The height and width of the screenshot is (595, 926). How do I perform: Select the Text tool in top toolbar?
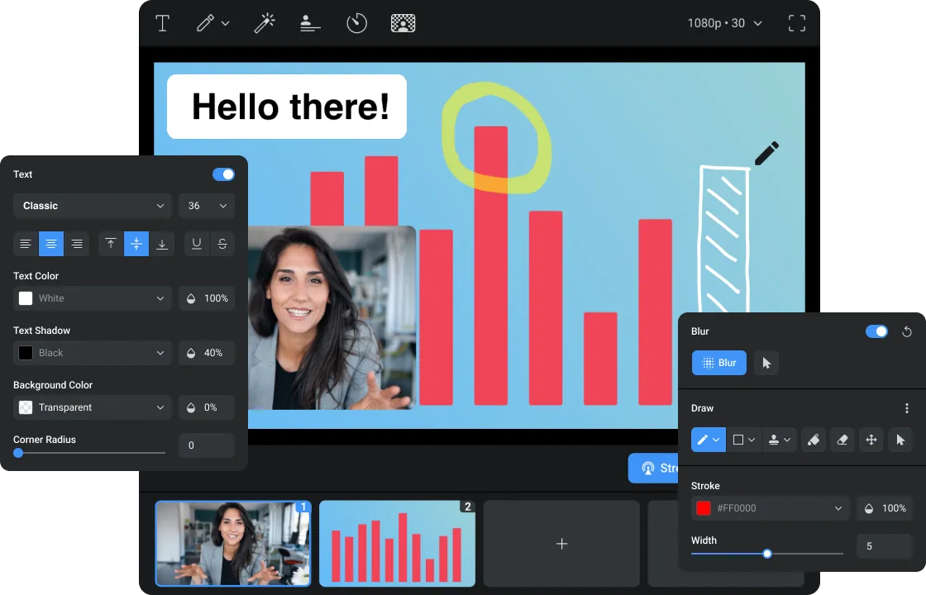click(x=163, y=23)
